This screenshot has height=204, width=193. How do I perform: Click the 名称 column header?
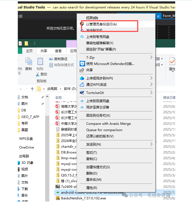[59, 97]
